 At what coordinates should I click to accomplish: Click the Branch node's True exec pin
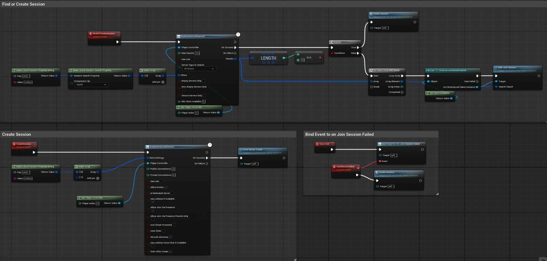pos(358,48)
